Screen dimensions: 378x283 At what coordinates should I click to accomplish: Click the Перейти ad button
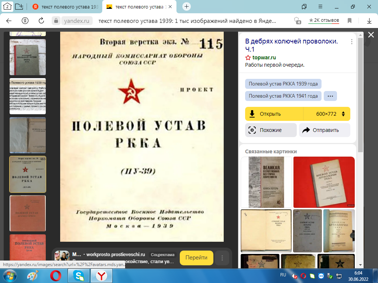196,258
